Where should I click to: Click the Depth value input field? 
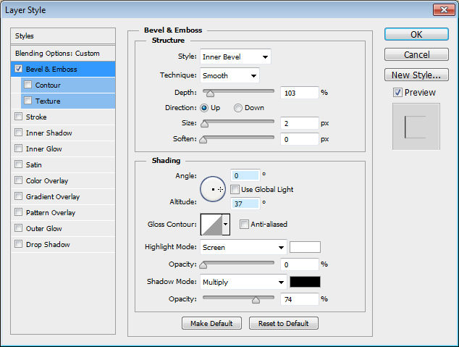coord(299,93)
